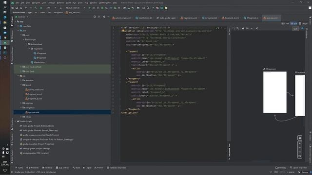This screenshot has height=175, width=312.
Task: Click the Debug app bug icon
Action: click(102, 8)
